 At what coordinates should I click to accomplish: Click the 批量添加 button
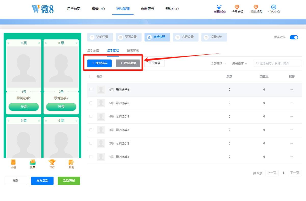(x=128, y=63)
